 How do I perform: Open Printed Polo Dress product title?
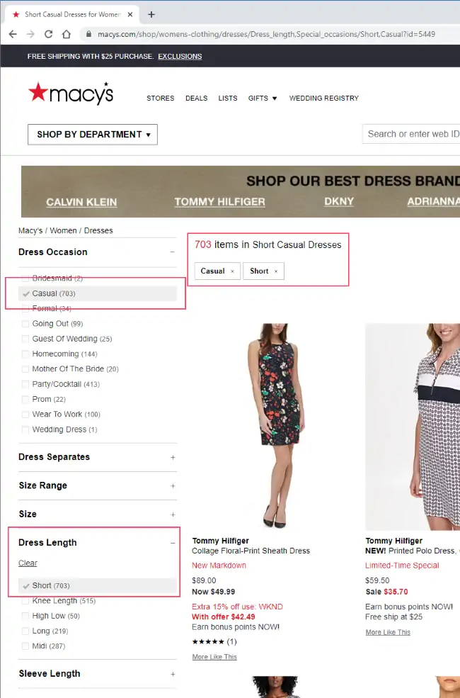[413, 551]
